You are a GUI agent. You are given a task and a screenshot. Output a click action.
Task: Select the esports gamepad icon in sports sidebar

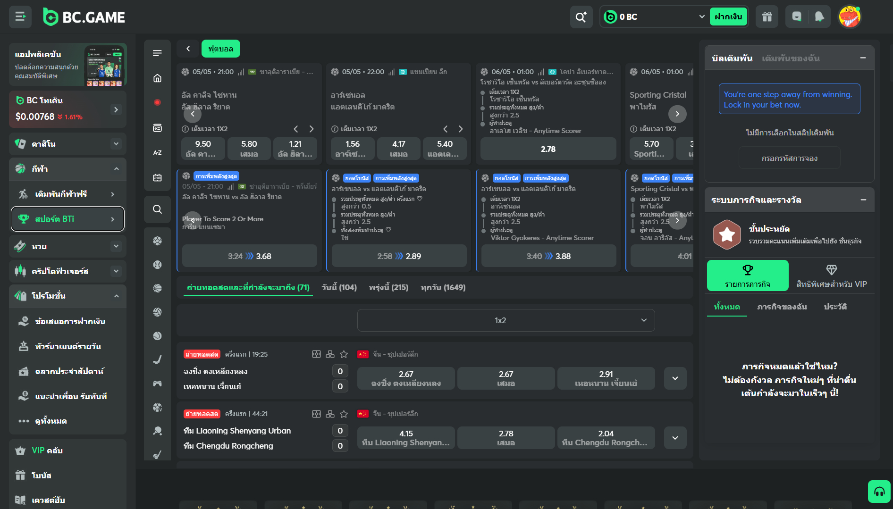pos(157,384)
